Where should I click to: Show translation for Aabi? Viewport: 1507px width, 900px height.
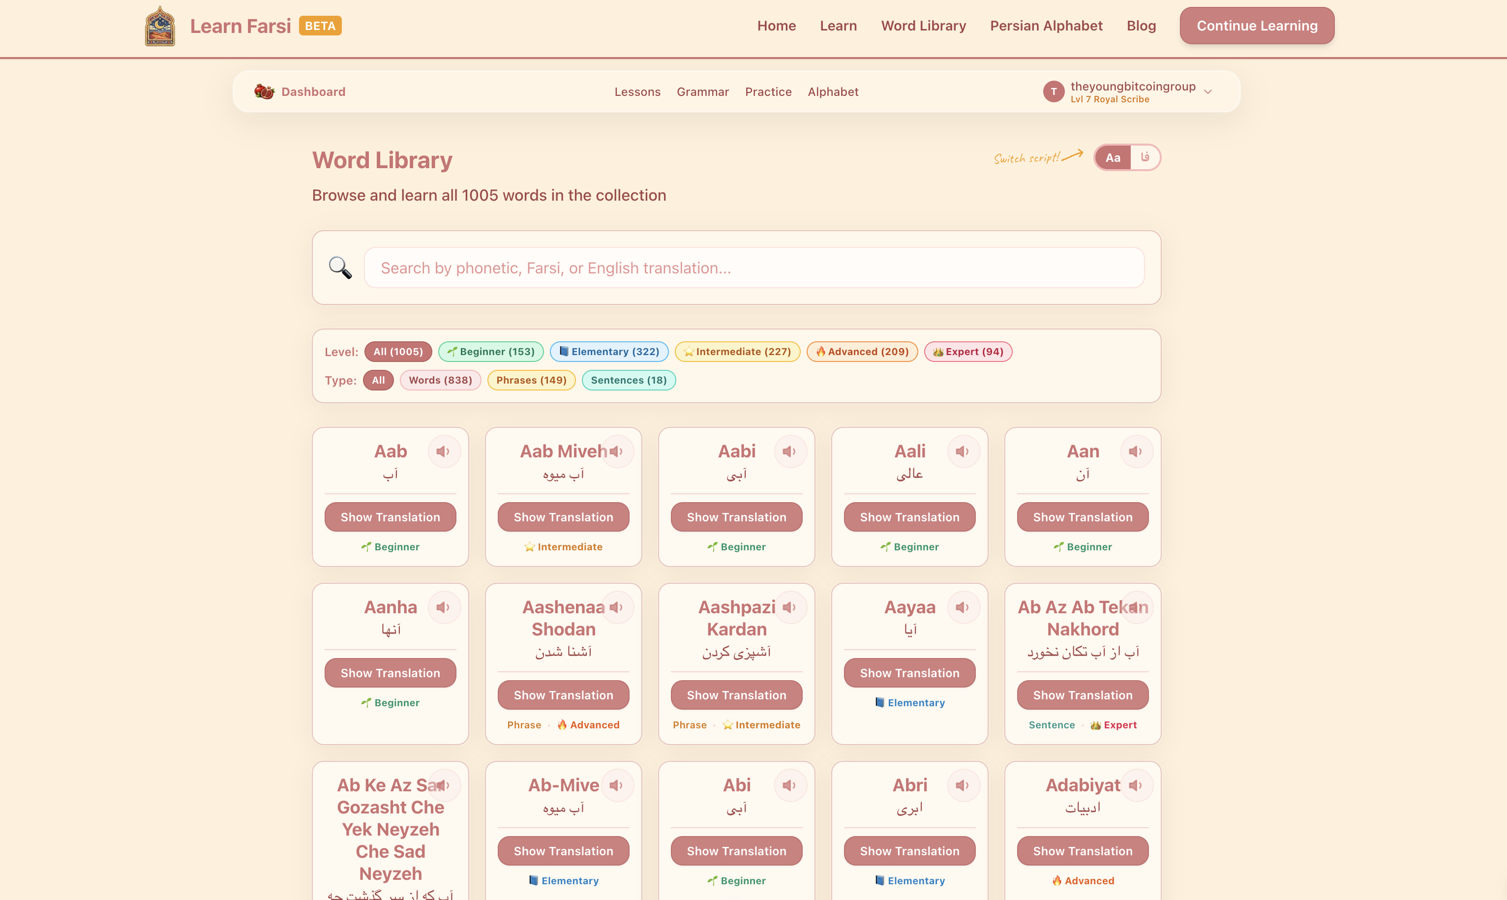coord(736,517)
